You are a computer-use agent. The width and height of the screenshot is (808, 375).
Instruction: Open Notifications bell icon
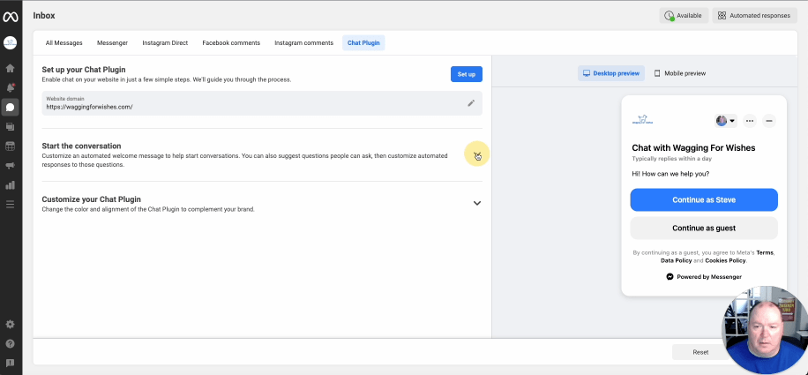(x=11, y=87)
